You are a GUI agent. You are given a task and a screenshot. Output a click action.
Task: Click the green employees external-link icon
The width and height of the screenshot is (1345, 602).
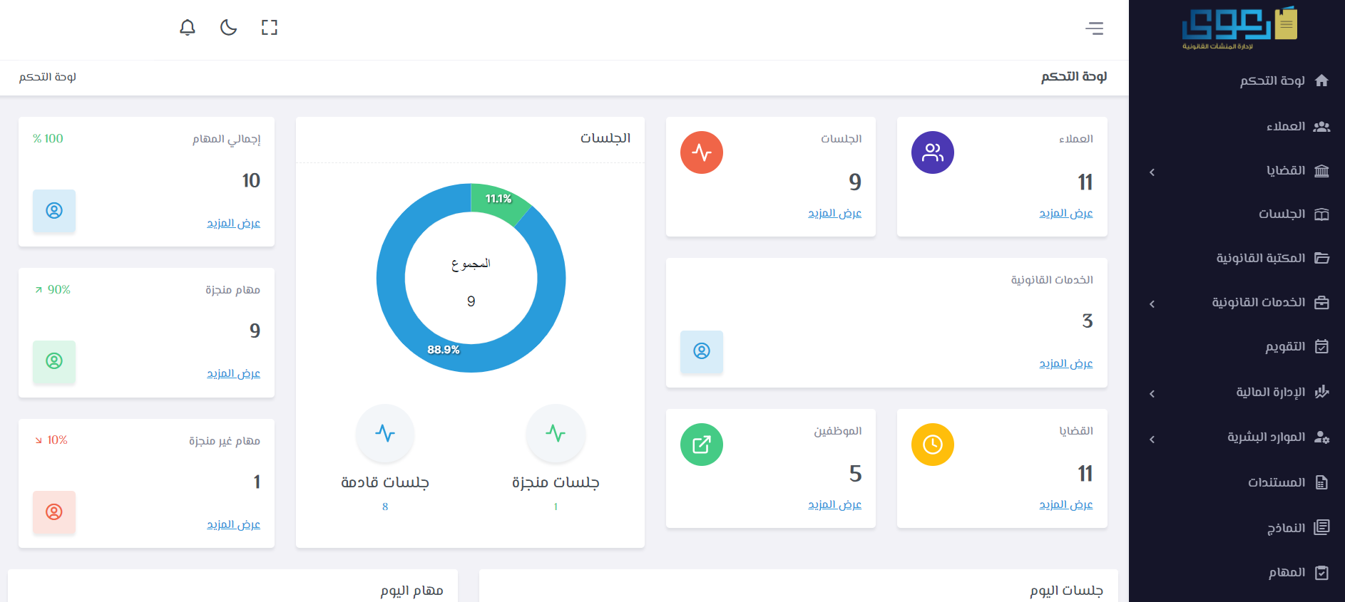click(701, 445)
